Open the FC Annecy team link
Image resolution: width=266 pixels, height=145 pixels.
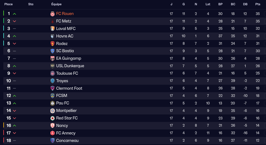coord(66,133)
